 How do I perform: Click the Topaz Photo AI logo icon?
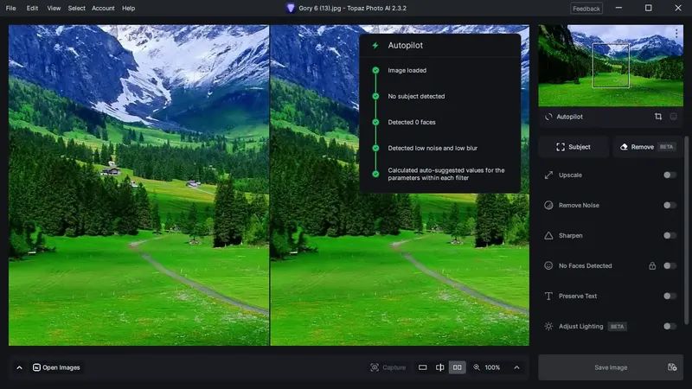[290, 8]
